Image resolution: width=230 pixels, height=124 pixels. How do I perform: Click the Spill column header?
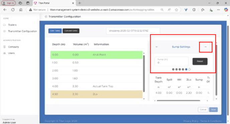(x=169, y=80)
